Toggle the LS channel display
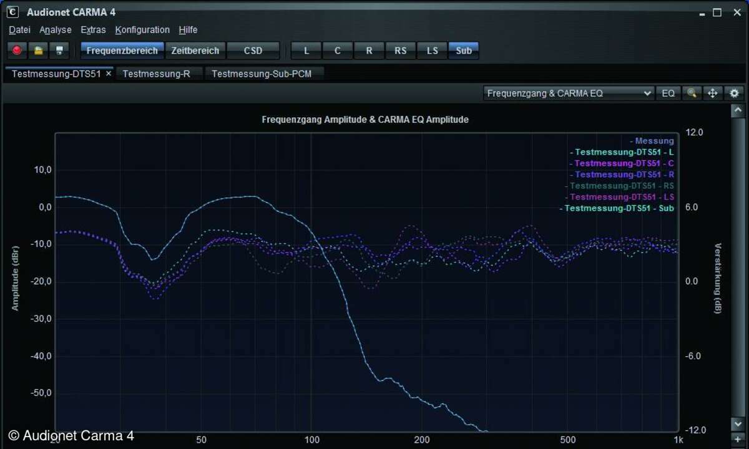Viewport: 749px width, 449px height. click(433, 51)
